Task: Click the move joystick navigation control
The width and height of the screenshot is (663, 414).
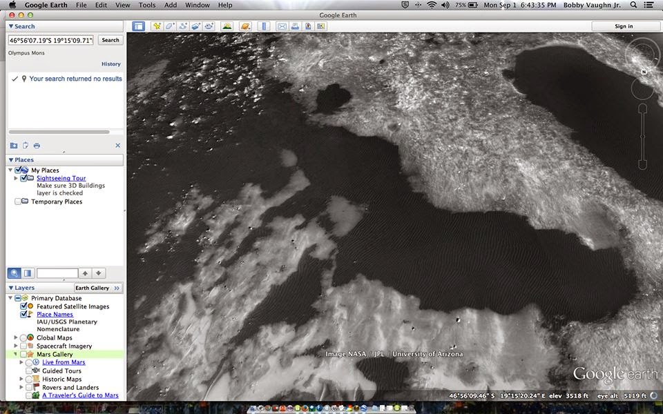Action: coord(642,88)
